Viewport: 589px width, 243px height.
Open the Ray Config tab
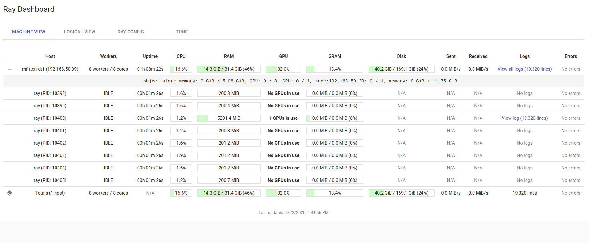[x=131, y=32]
